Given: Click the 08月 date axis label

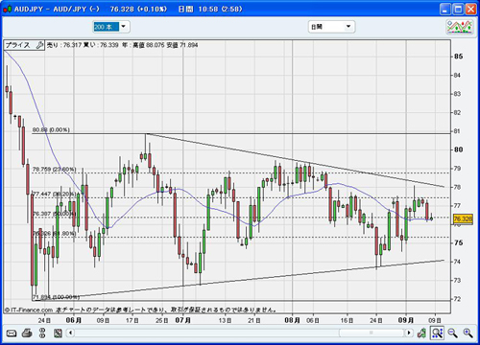Looking at the screenshot, I should 292,320.
